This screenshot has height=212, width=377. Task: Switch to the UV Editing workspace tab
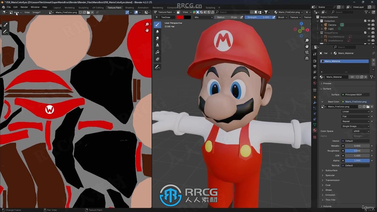98,8
